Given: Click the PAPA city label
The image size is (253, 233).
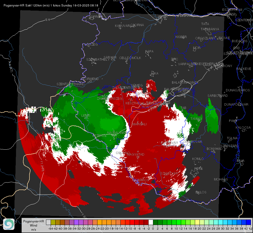Looking at the screenshot, I should click(x=149, y=51).
